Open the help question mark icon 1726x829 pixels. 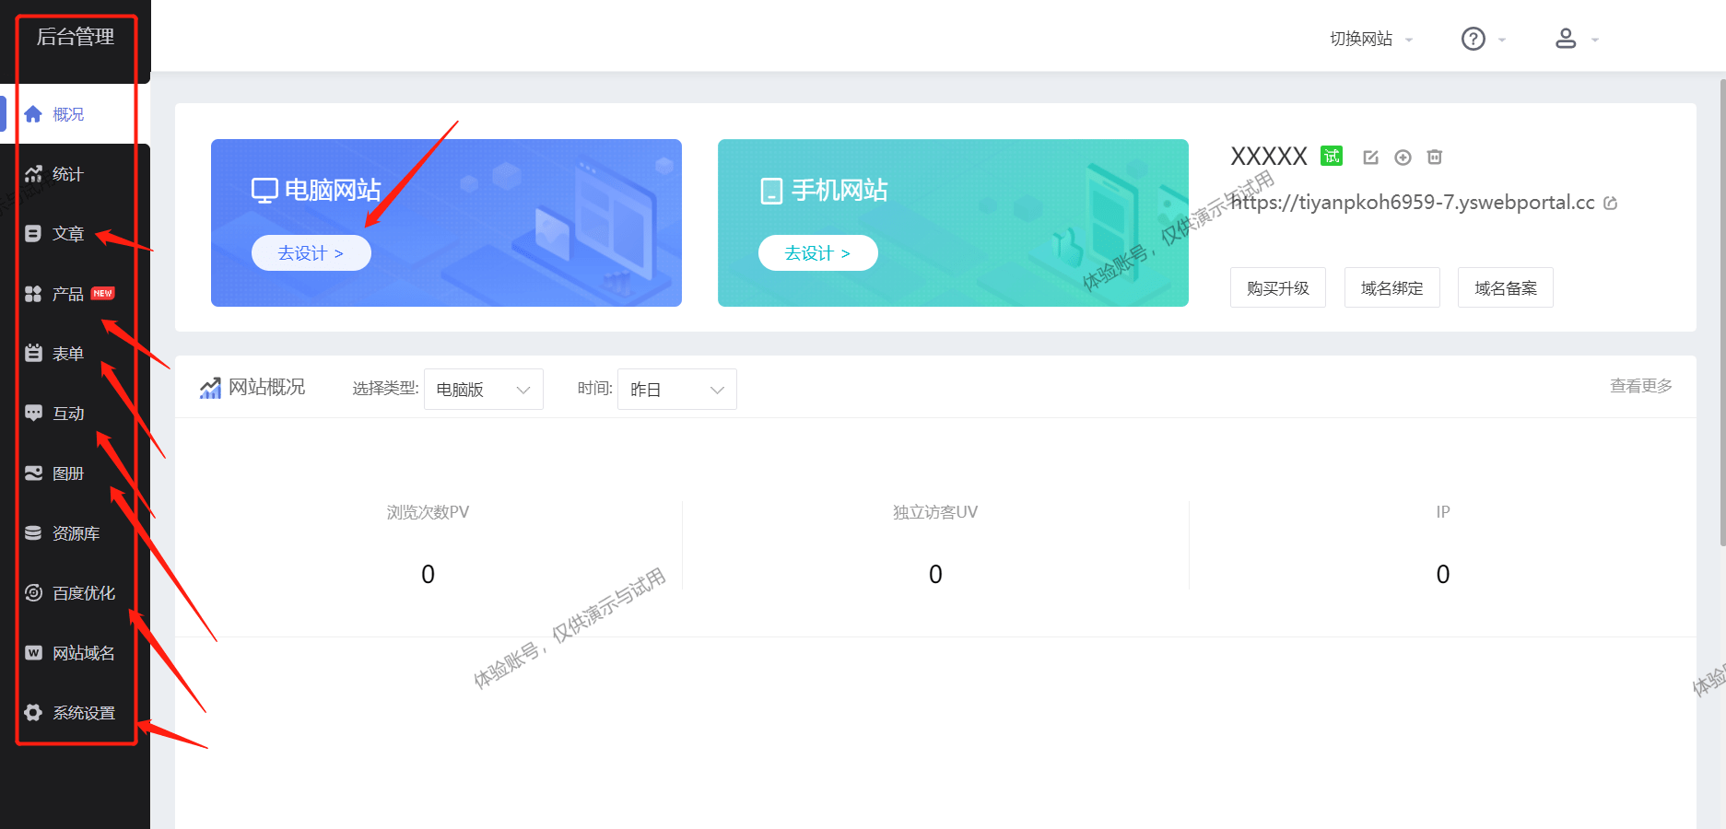(1474, 39)
